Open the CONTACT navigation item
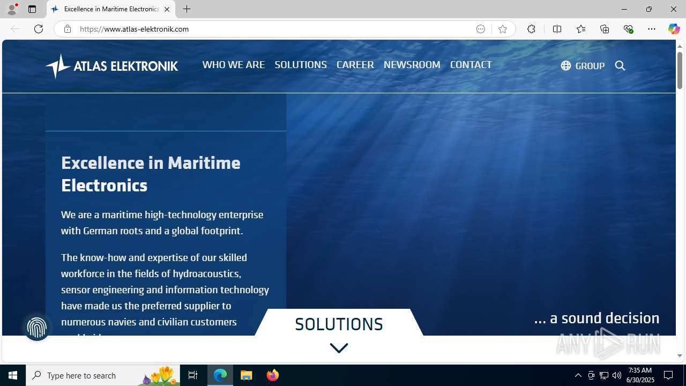686x386 pixels. pyautogui.click(x=471, y=64)
